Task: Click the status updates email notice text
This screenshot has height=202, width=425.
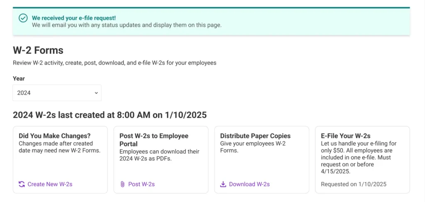Action: (x=127, y=25)
